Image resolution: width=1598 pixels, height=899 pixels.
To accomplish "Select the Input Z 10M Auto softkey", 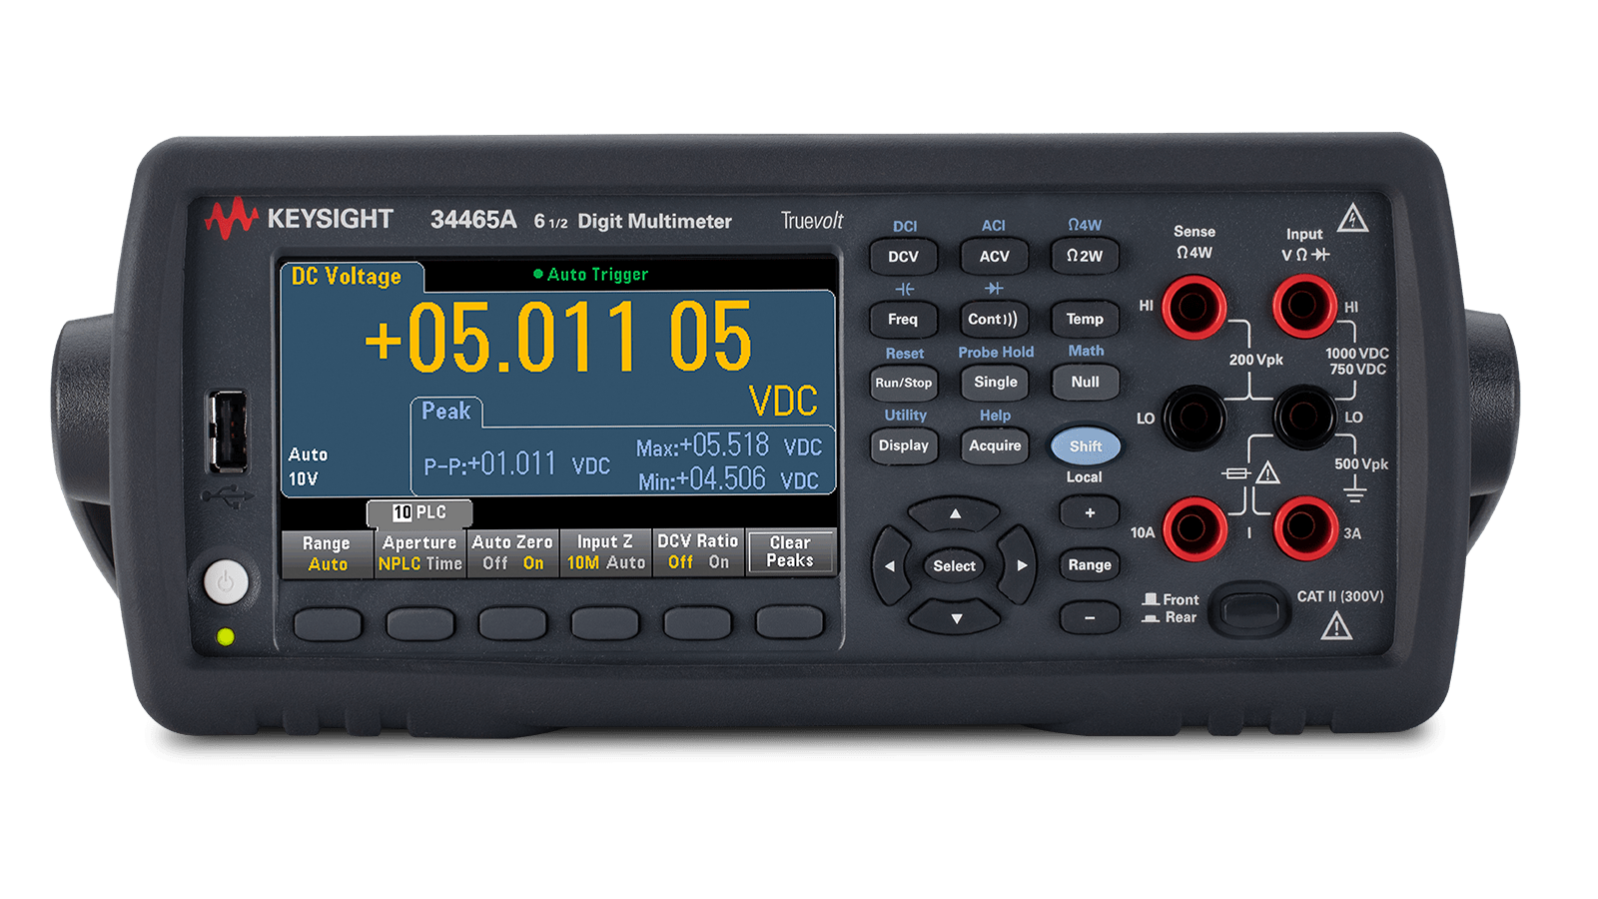I will pyautogui.click(x=605, y=553).
